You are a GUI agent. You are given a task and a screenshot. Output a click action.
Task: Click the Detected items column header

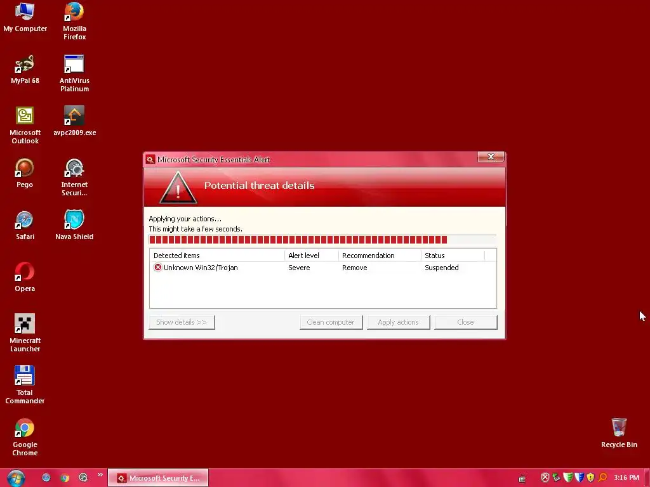[x=217, y=256]
